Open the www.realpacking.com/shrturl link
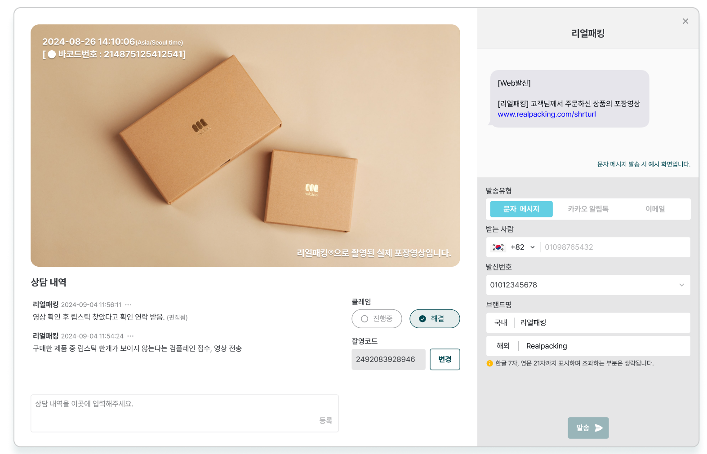The height and width of the screenshot is (454, 707). 547,114
